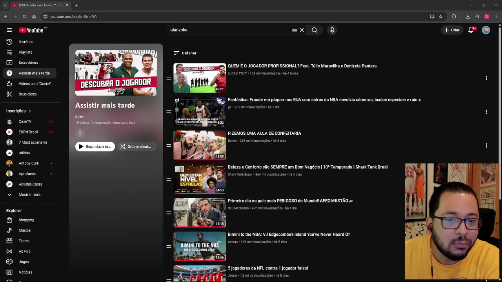
Task: Click the address bar youtube.com/playlist?list=WL
Action: (73, 16)
